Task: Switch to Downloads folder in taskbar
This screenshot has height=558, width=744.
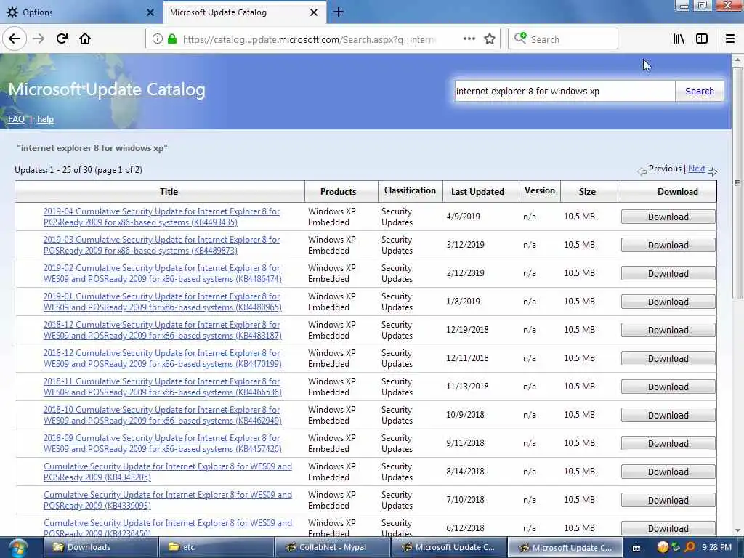Action: 100,547
